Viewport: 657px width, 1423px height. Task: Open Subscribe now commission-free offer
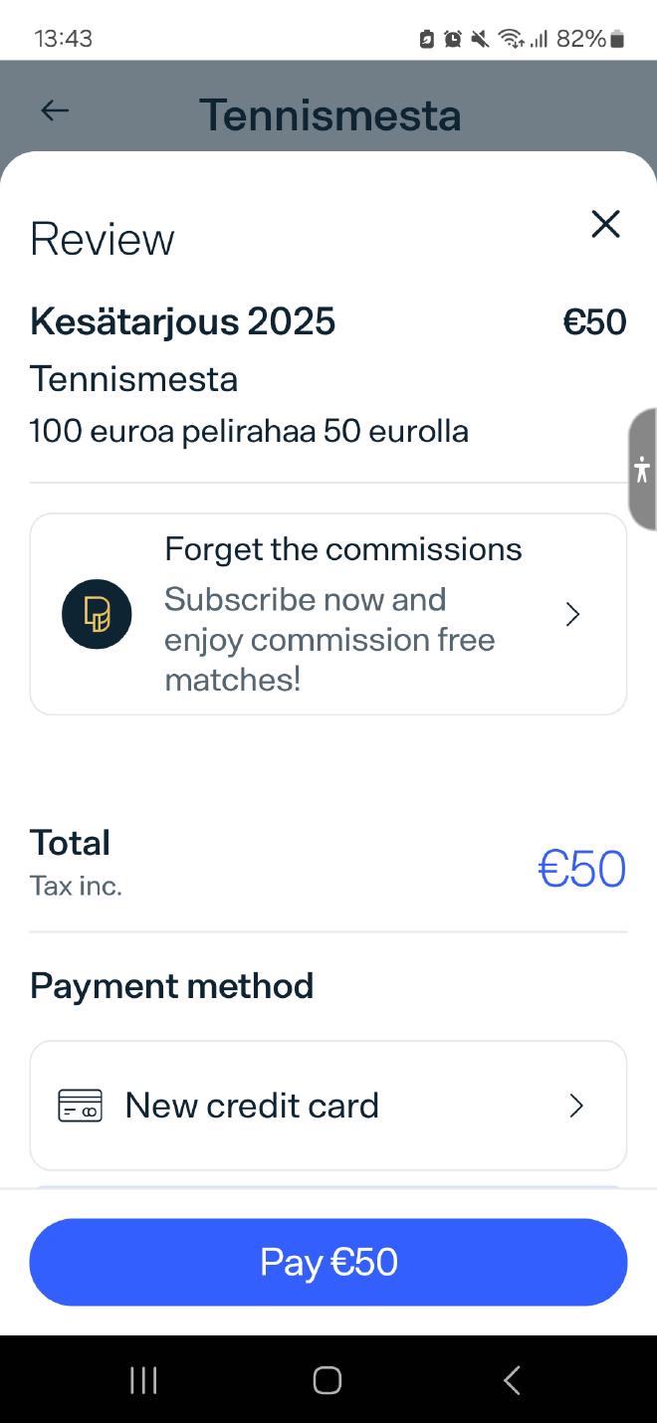tap(328, 614)
